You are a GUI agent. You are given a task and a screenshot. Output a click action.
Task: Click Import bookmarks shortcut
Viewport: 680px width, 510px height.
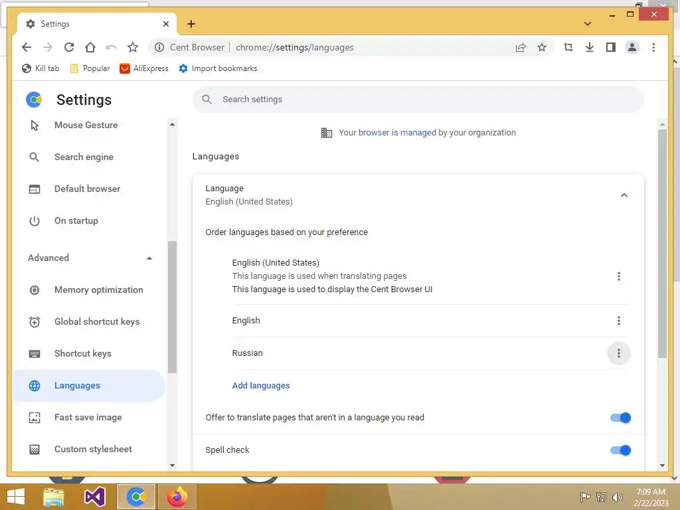pyautogui.click(x=218, y=68)
